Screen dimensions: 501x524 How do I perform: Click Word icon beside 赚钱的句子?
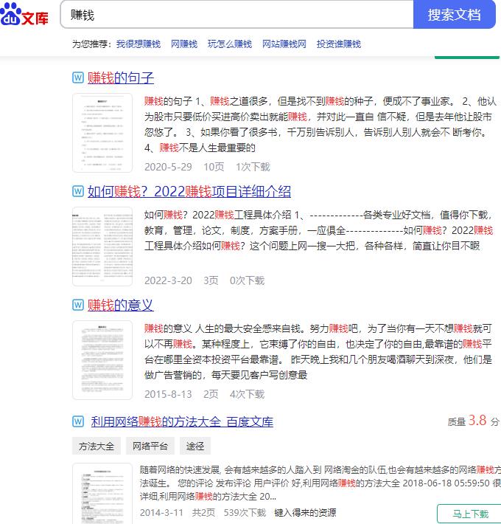[x=78, y=77]
